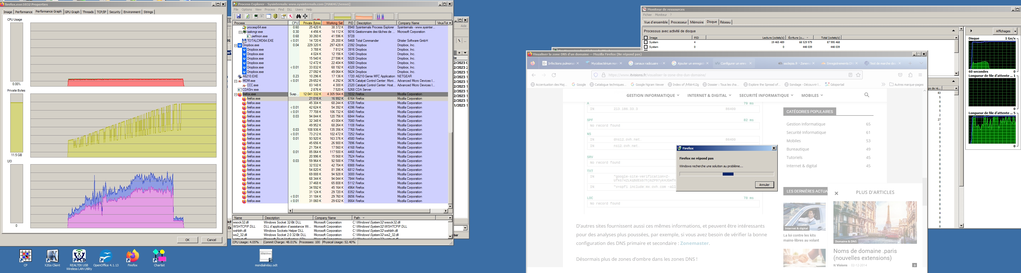Switch to Threads tab in Properties window
The width and height of the screenshot is (1021, 273).
pyautogui.click(x=88, y=12)
